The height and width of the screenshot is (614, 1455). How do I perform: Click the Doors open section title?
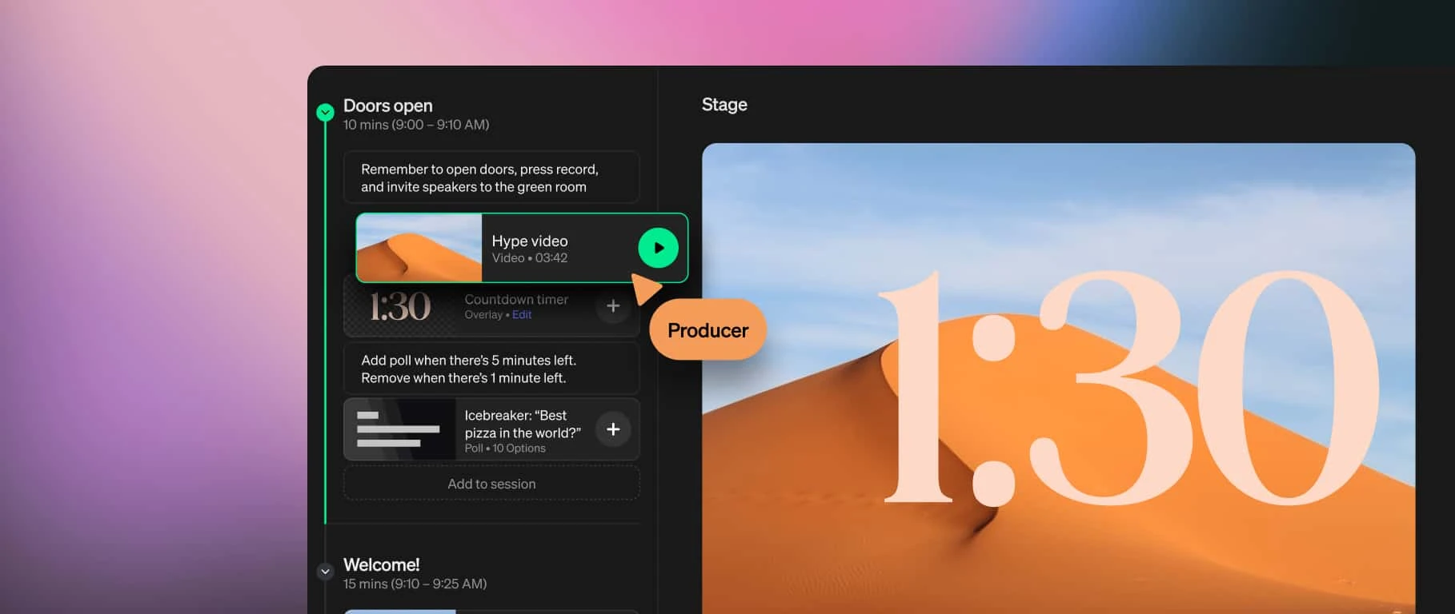point(387,106)
